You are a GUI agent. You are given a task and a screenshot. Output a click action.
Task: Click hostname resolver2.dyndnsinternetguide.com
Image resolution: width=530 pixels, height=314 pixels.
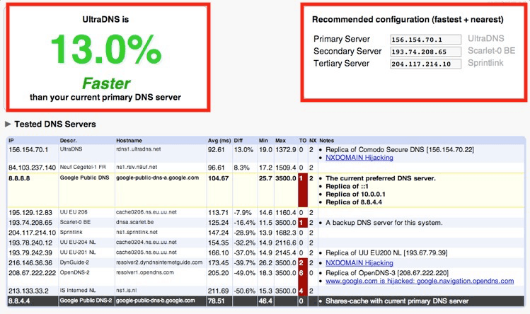[x=159, y=262]
